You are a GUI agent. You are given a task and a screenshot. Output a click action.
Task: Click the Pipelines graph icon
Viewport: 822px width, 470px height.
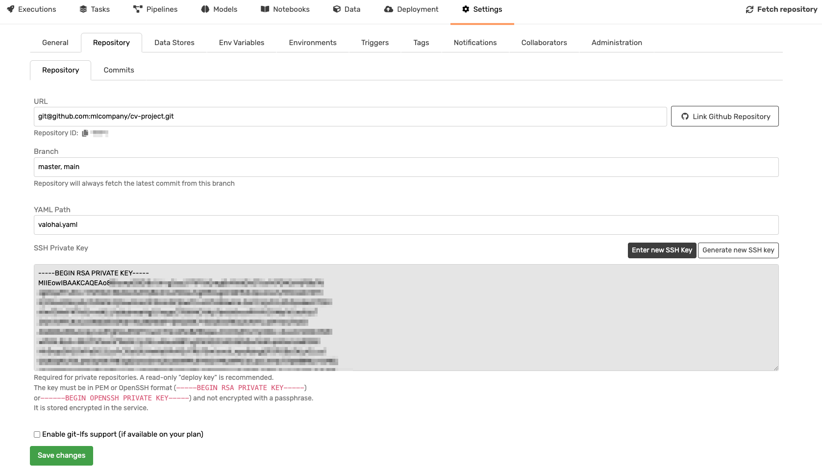[138, 9]
